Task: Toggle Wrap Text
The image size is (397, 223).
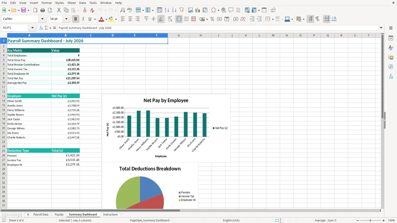Action: (x=170, y=19)
